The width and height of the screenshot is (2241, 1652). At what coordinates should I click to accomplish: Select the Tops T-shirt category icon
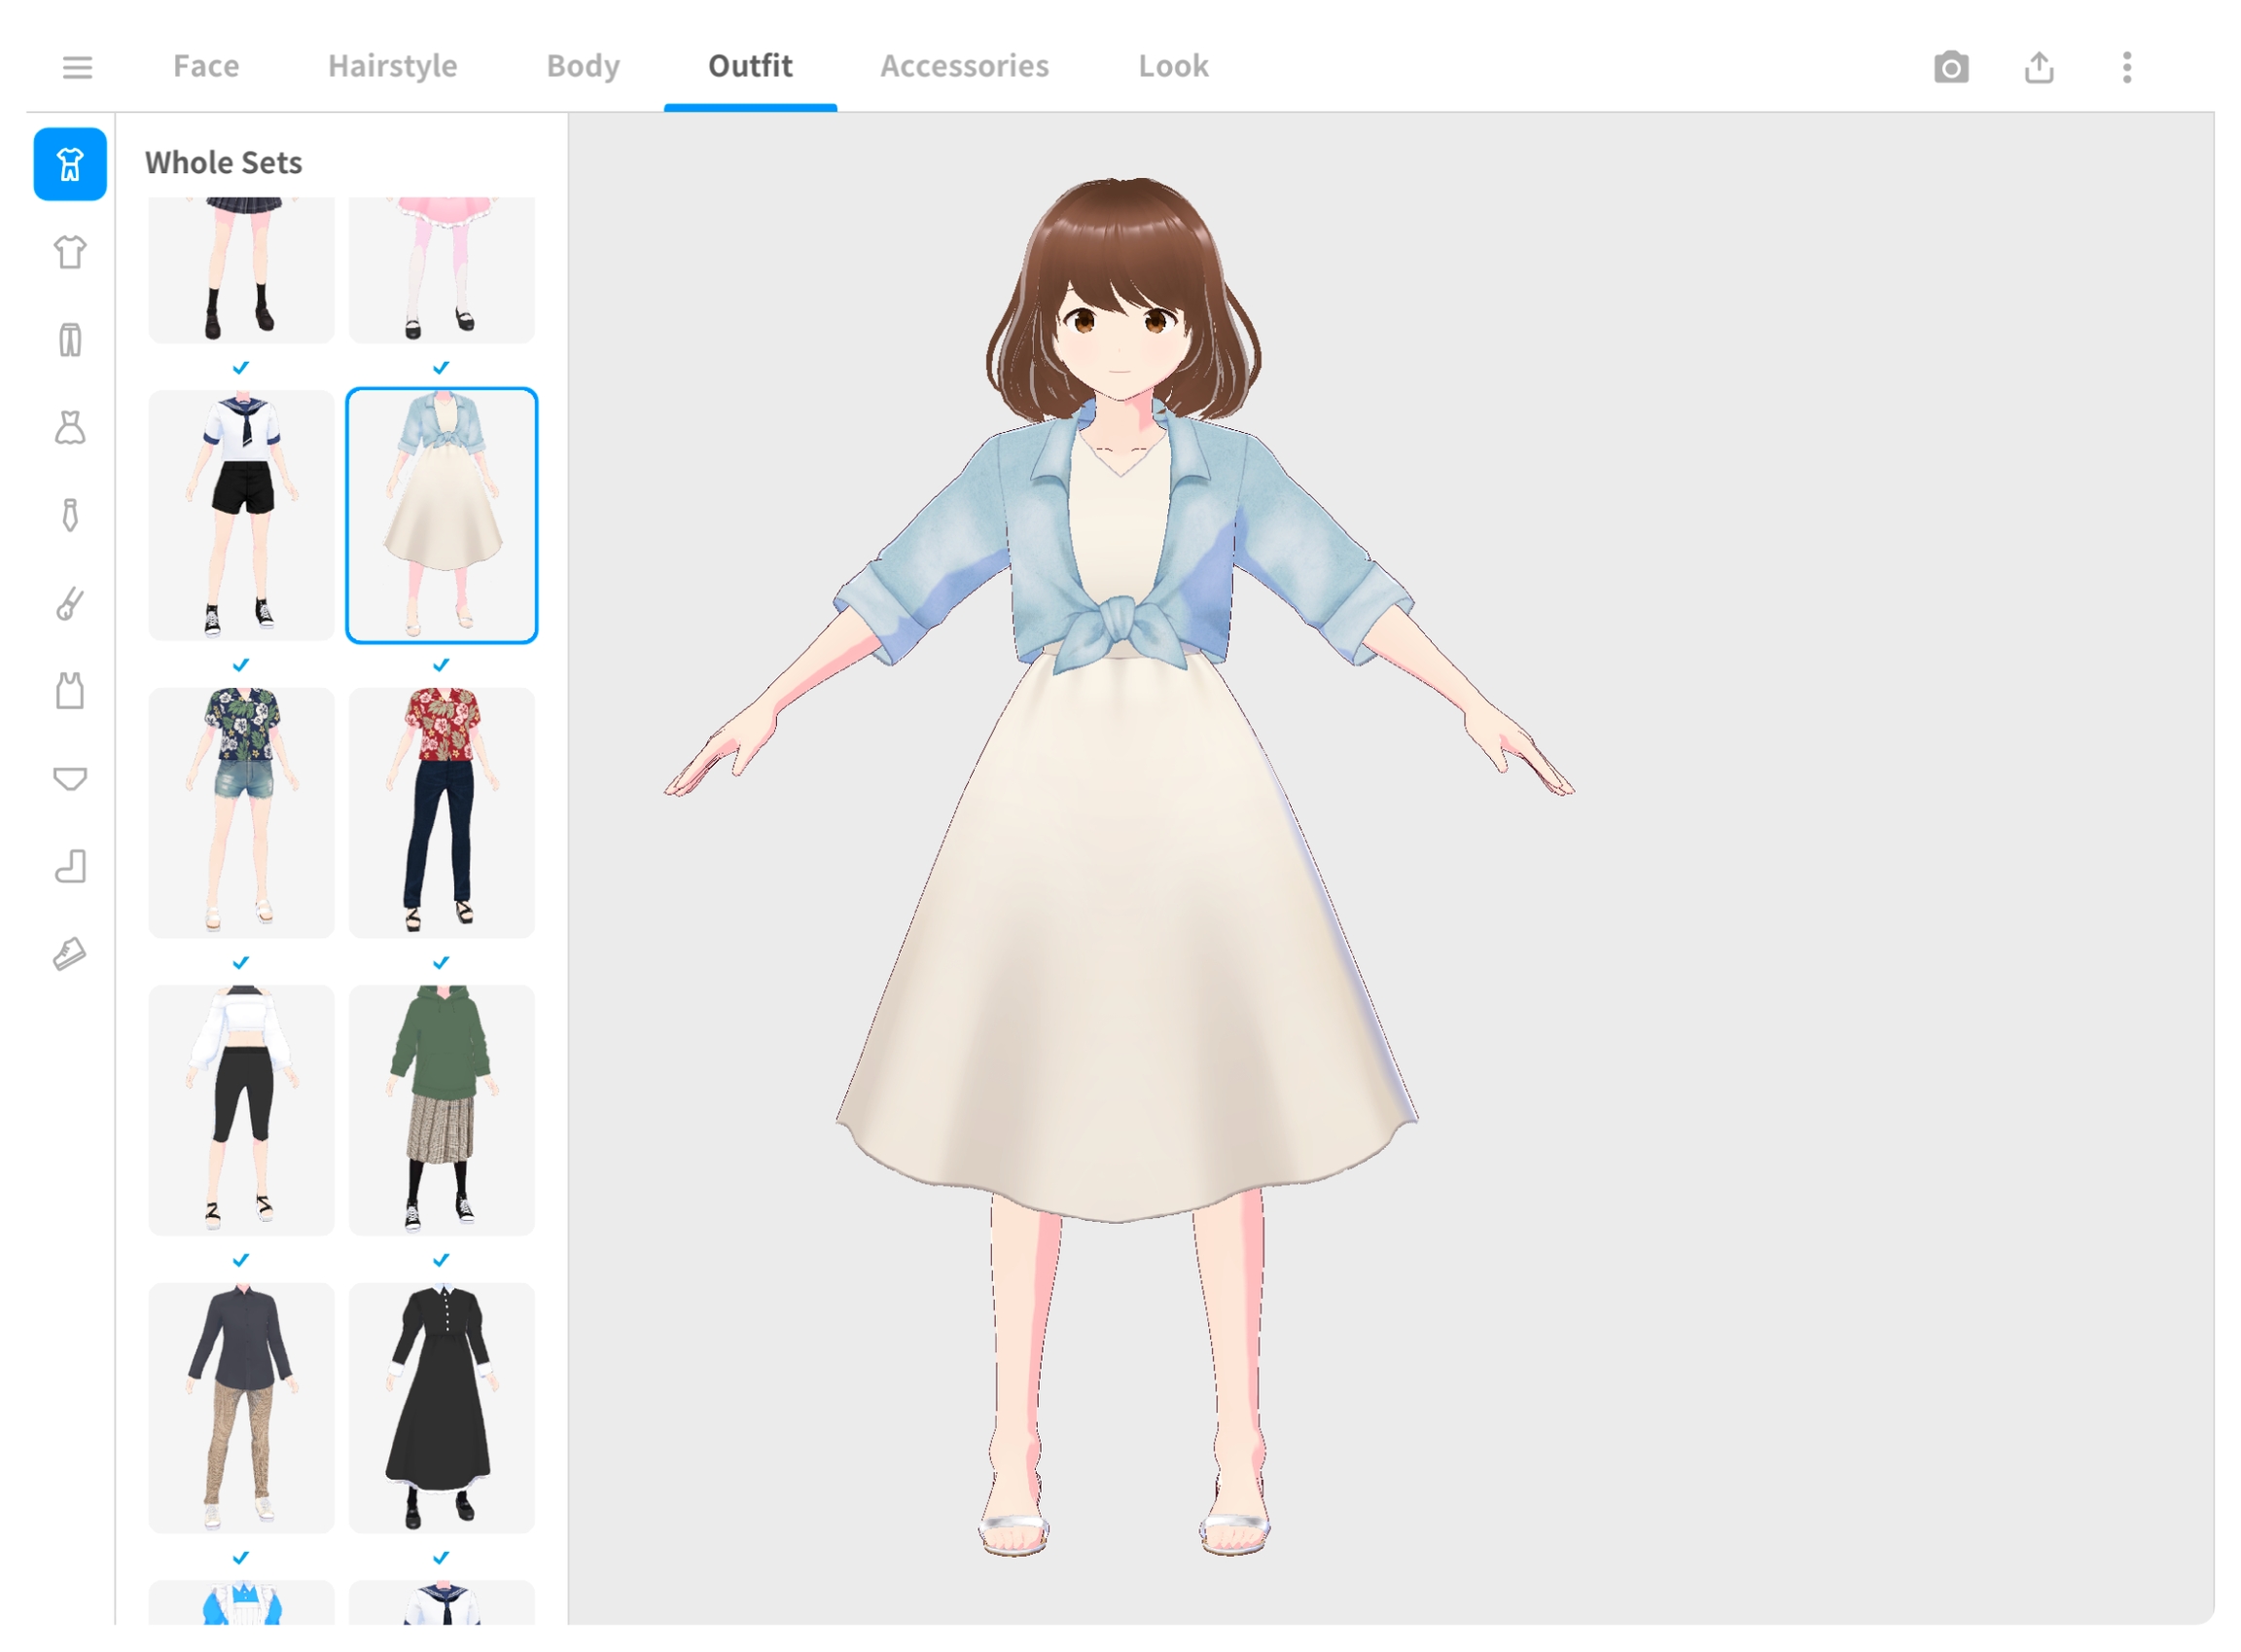(x=70, y=252)
